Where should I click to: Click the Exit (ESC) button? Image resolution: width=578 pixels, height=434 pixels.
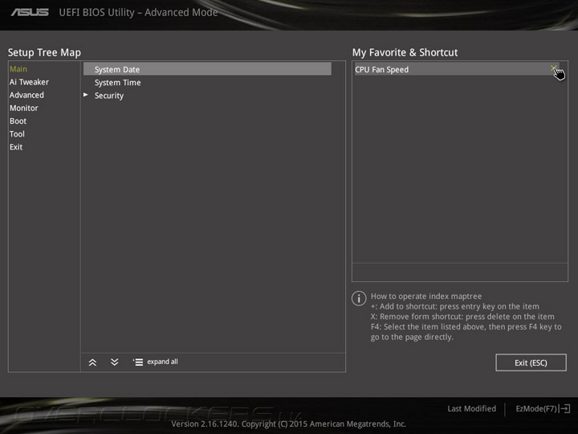531,362
